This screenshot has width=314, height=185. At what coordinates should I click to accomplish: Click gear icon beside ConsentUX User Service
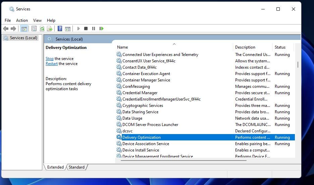119,61
